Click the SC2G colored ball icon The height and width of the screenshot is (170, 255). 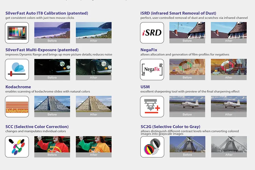[152, 147]
